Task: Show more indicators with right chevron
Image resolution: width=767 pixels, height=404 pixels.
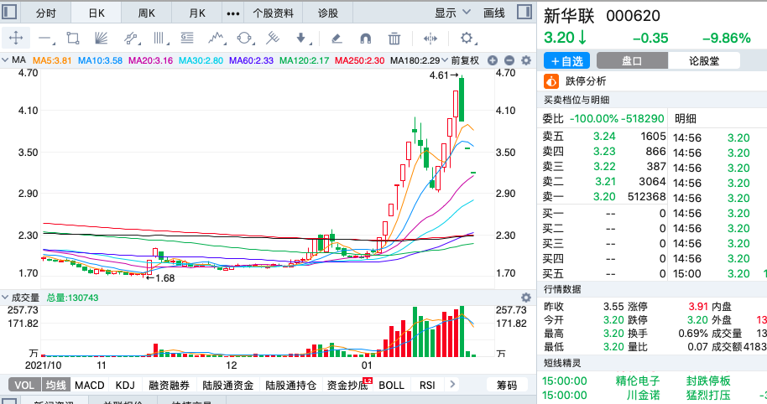Action: coord(452,385)
